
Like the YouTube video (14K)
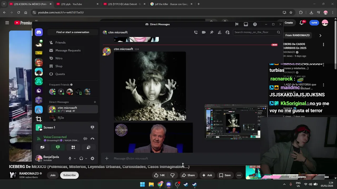click(x=159, y=175)
